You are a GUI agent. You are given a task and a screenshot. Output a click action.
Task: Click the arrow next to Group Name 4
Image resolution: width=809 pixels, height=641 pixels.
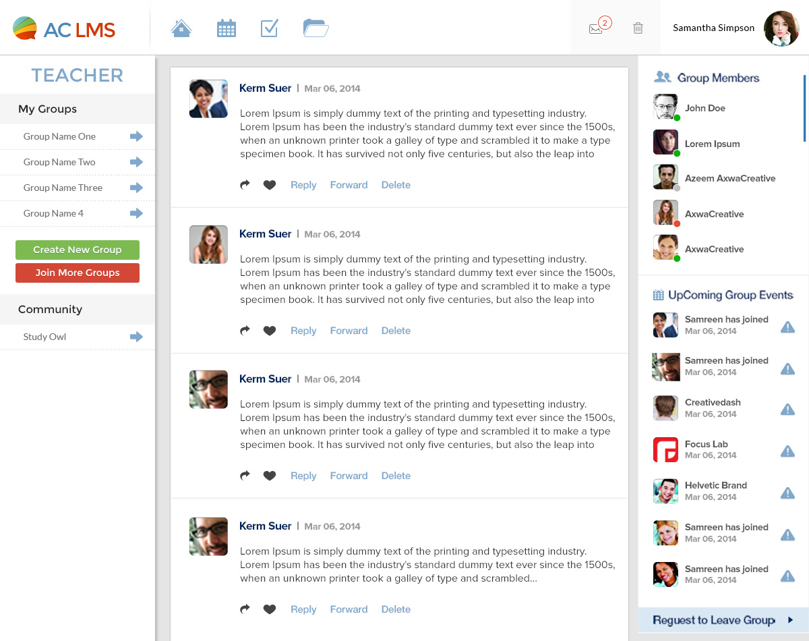pyautogui.click(x=137, y=213)
